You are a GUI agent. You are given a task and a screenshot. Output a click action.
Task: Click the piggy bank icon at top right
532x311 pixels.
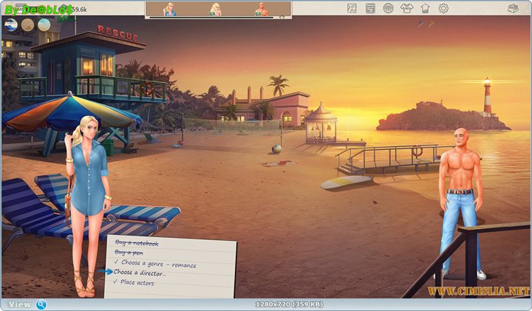click(514, 8)
